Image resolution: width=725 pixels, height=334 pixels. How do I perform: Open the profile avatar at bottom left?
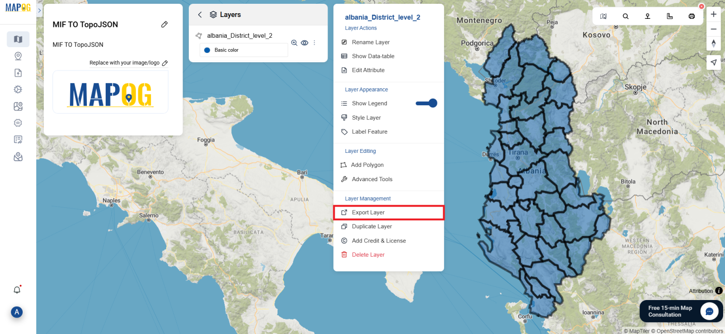pos(17,312)
